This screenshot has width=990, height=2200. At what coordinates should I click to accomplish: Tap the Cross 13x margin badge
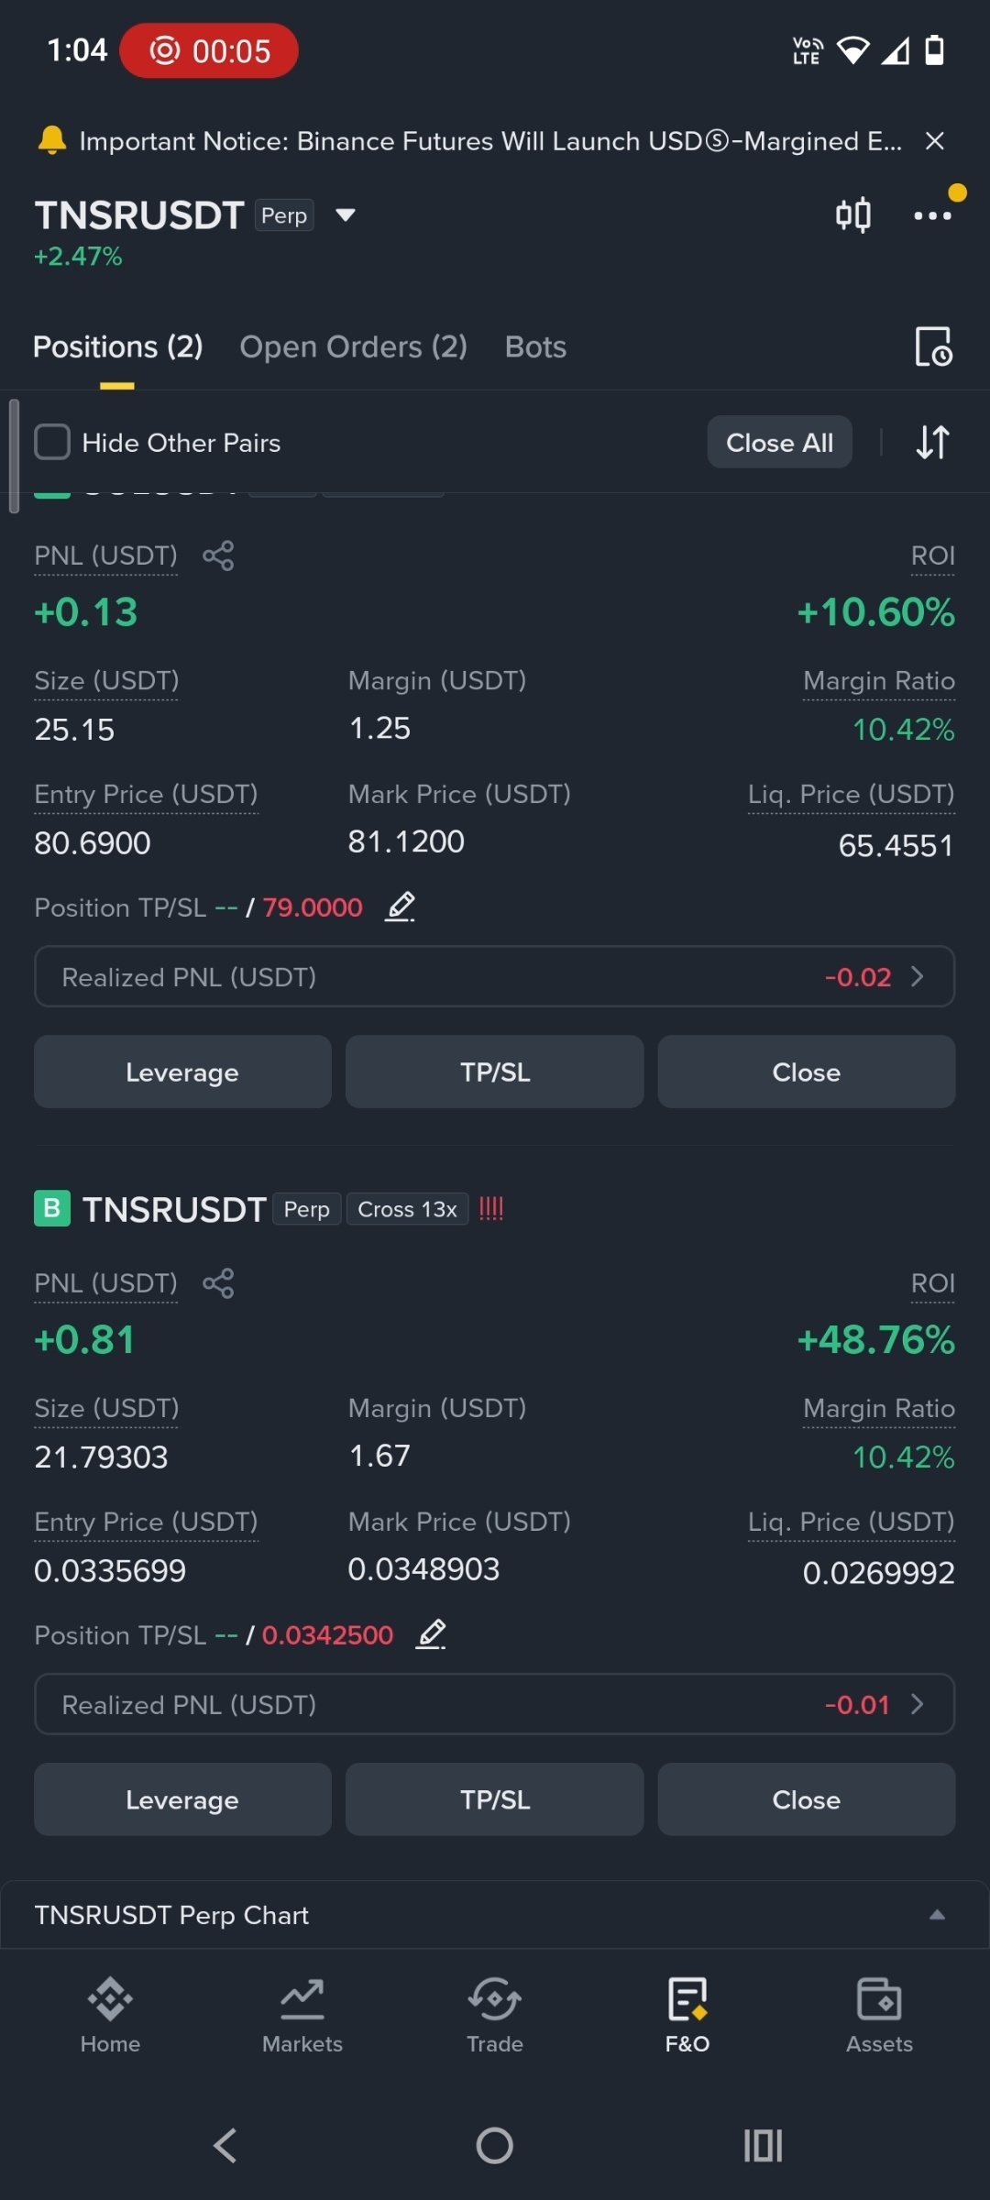click(x=407, y=1209)
